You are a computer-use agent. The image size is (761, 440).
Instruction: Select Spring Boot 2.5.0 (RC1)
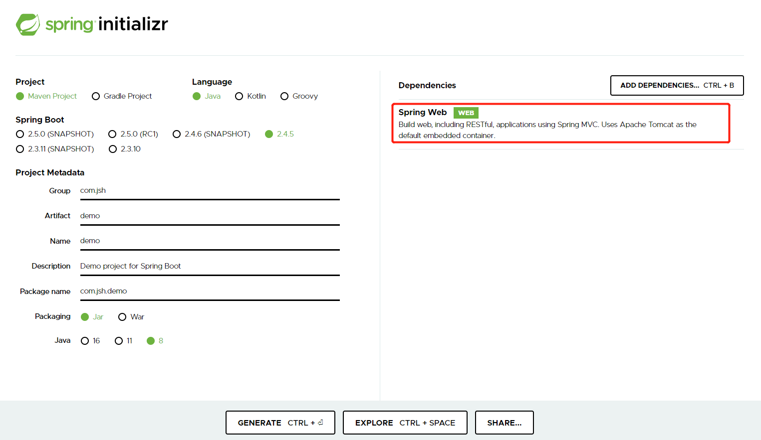pyautogui.click(x=133, y=134)
